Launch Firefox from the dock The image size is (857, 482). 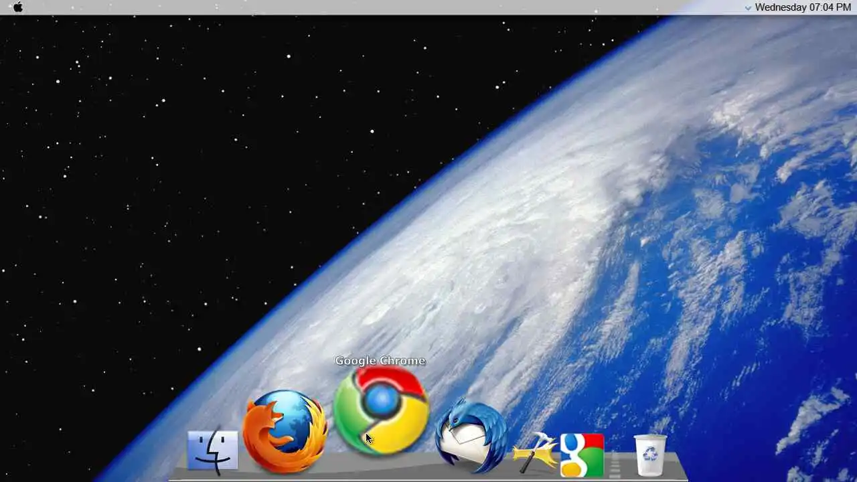(x=285, y=432)
